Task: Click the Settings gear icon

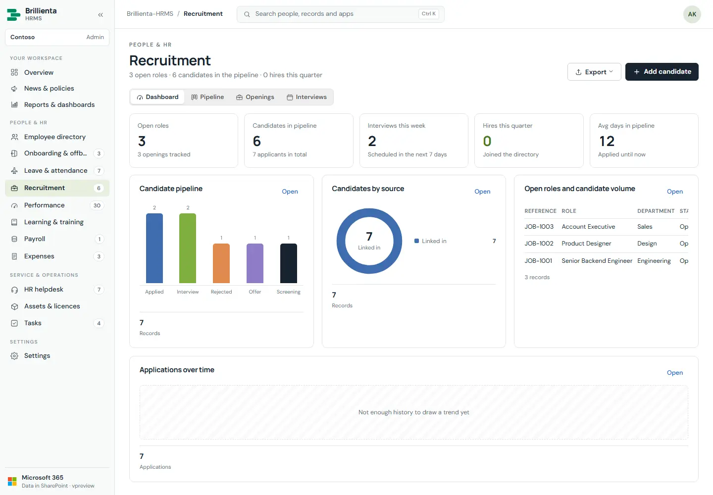Action: click(x=14, y=356)
